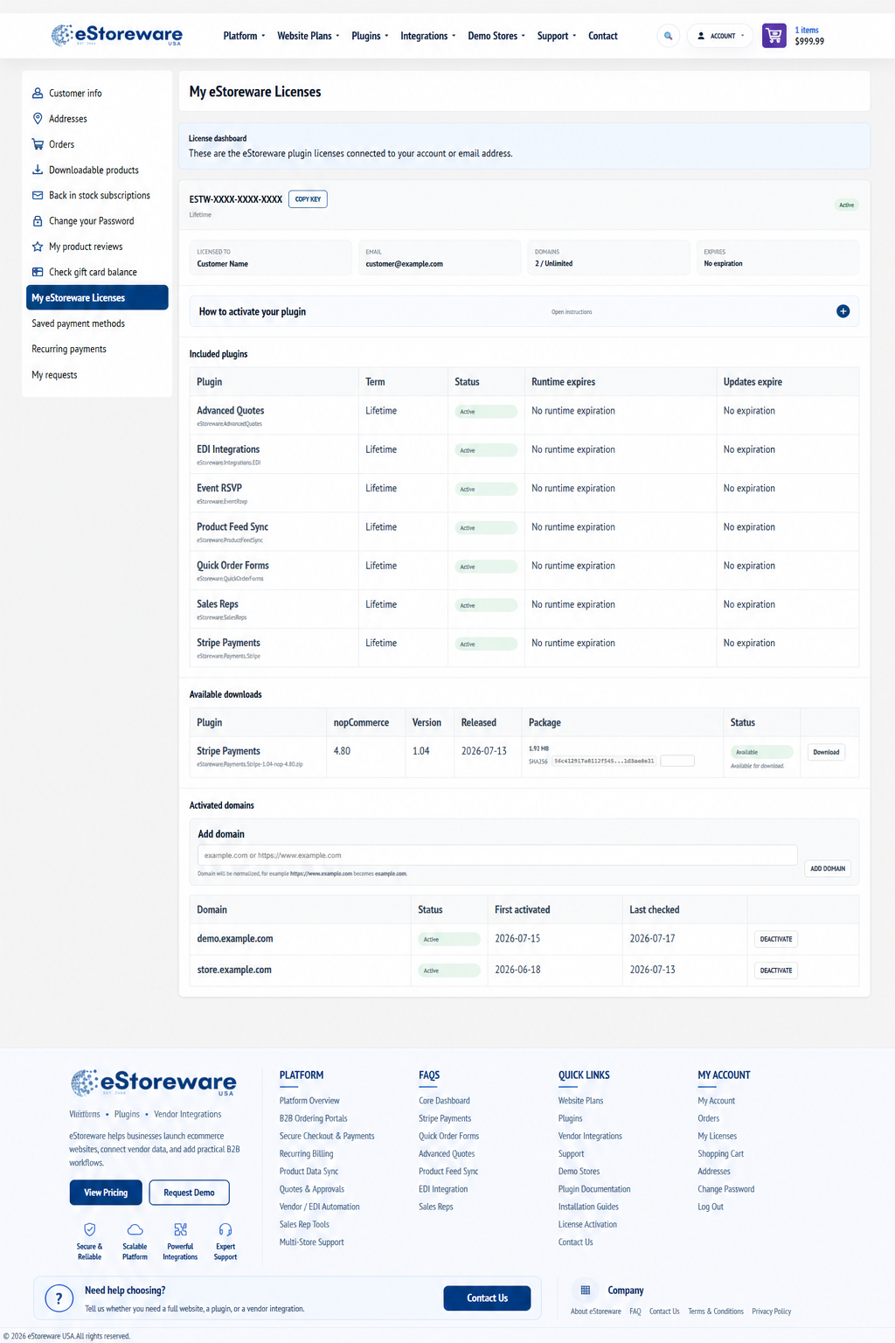
Task: Click the footer eStoreware logo
Action: click(153, 1082)
